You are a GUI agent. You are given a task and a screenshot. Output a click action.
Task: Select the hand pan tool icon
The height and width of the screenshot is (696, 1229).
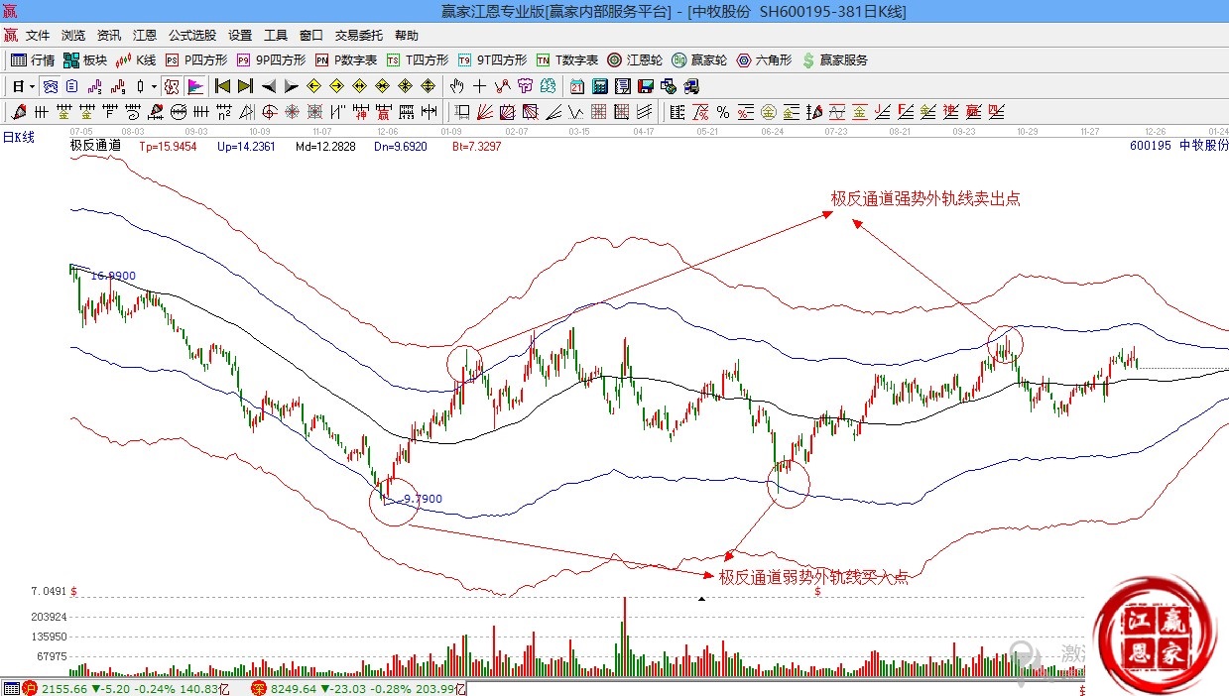pos(457,86)
